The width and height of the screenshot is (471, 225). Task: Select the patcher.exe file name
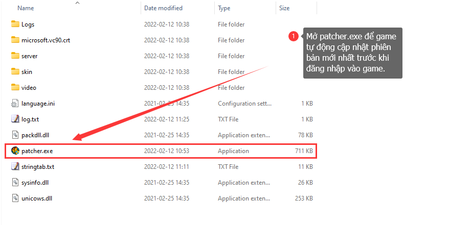(x=37, y=151)
